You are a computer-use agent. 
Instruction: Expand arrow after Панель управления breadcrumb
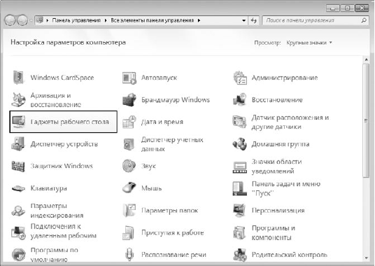[x=106, y=20]
